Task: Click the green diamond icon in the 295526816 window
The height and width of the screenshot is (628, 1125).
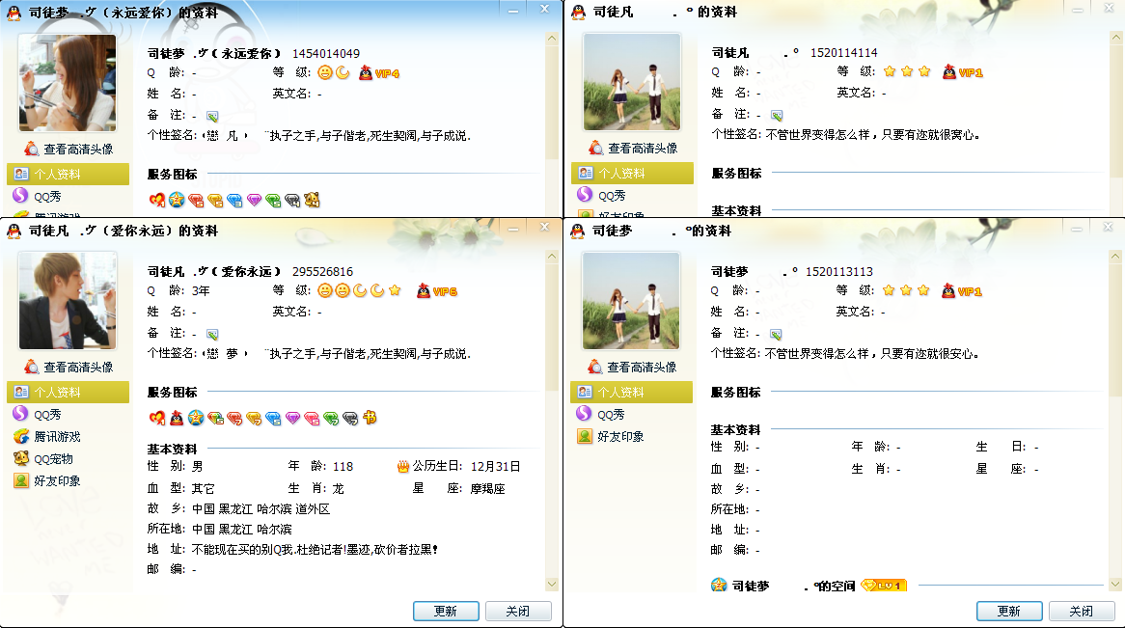Action: 332,419
